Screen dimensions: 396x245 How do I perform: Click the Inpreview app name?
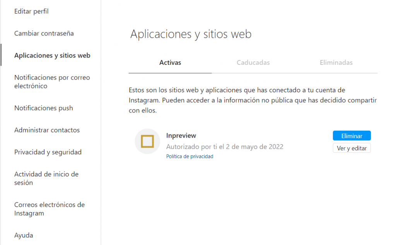click(x=181, y=136)
